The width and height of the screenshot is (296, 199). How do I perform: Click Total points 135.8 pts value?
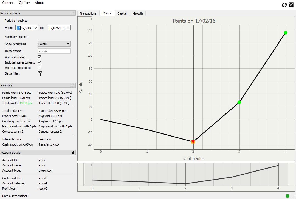26,103
